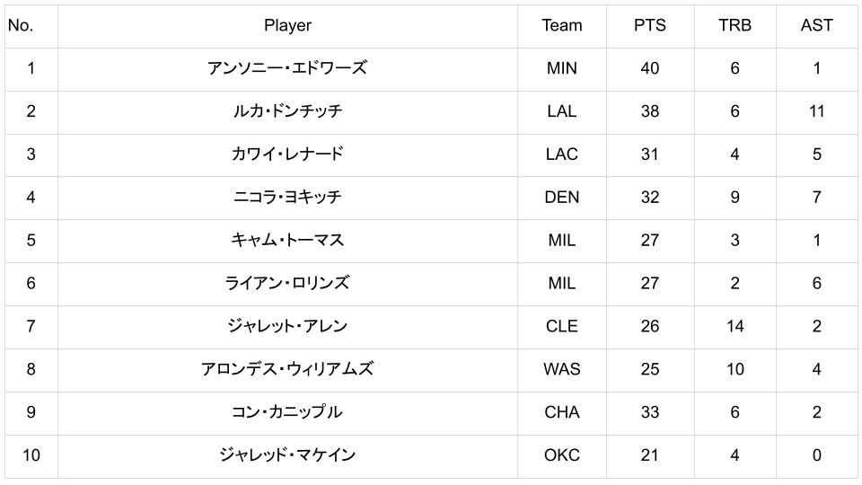Select the ジャレット・アレン cell
The image size is (862, 485).
287,326
